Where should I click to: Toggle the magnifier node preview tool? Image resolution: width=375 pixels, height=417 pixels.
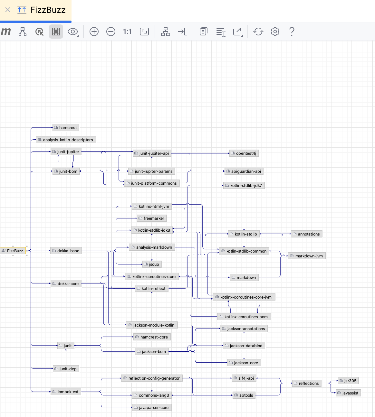pos(40,32)
